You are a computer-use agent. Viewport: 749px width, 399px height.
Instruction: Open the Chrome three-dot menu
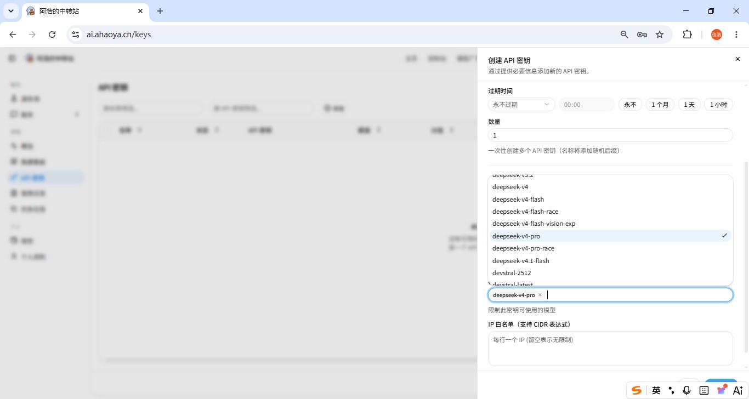(x=736, y=35)
